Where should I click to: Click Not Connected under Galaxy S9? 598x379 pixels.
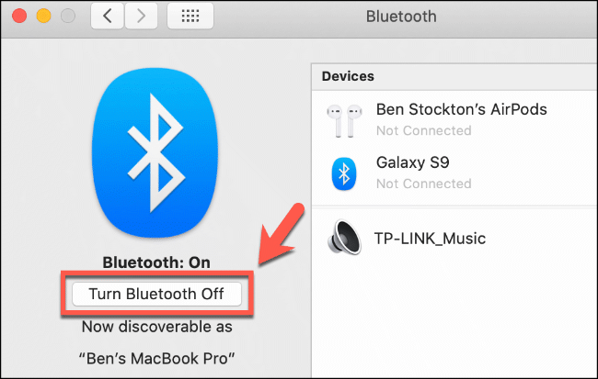(424, 184)
